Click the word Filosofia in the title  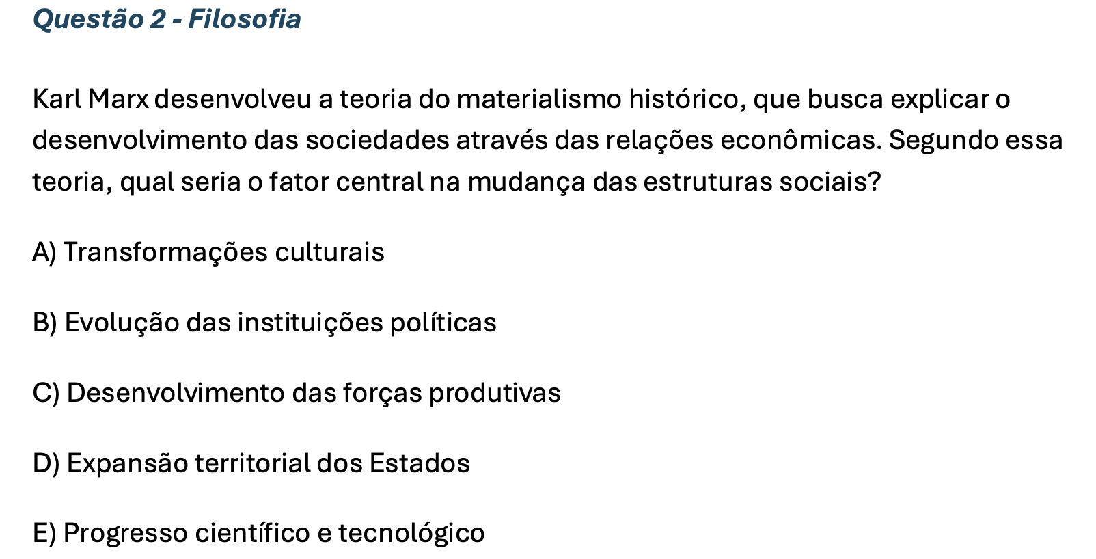coord(245,19)
